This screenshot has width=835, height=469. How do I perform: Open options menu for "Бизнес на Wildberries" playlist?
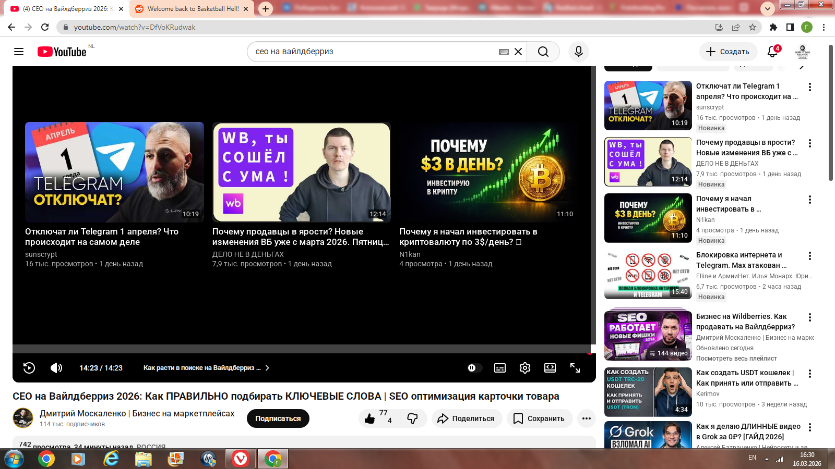point(809,317)
